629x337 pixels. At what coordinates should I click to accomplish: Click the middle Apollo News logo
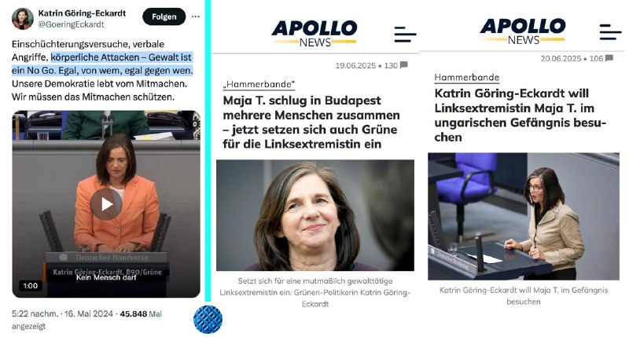[314, 33]
